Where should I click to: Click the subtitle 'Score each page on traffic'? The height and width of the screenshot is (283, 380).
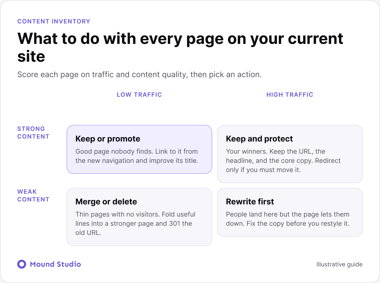[140, 74]
